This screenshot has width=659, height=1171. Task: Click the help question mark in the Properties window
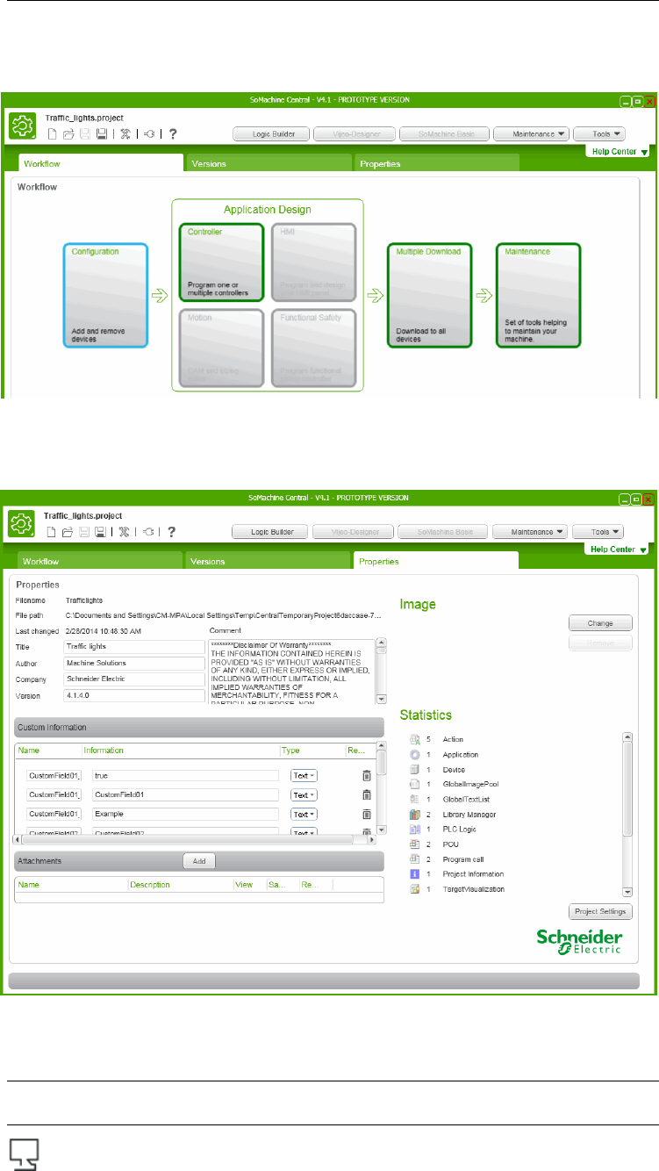(x=173, y=531)
